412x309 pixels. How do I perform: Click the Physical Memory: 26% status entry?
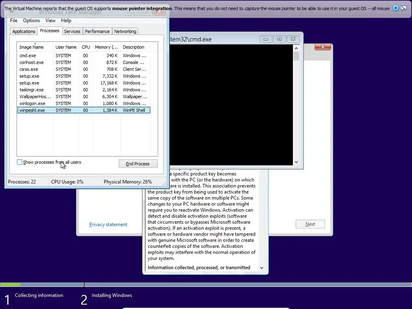coord(128,182)
